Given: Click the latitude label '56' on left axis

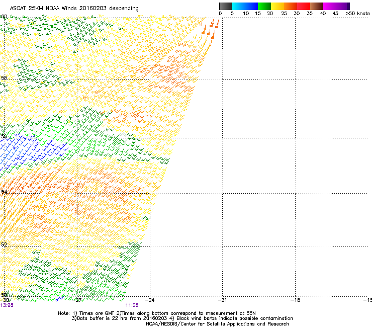Looking at the screenshot, I should pyautogui.click(x=4, y=136).
